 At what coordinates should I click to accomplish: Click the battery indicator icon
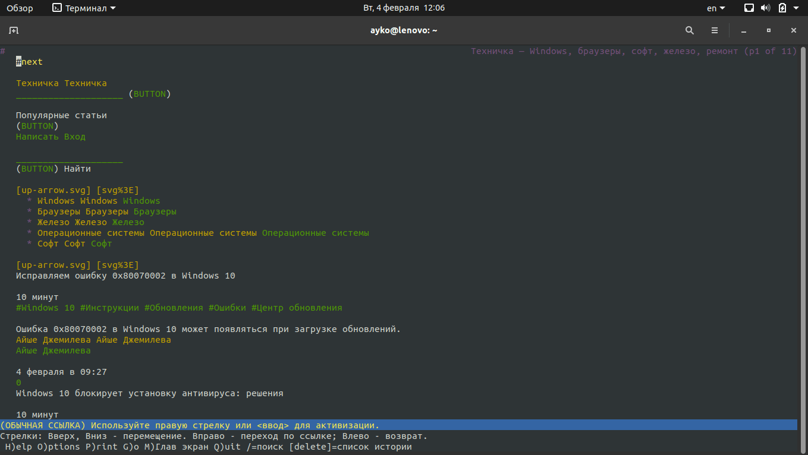pos(782,8)
